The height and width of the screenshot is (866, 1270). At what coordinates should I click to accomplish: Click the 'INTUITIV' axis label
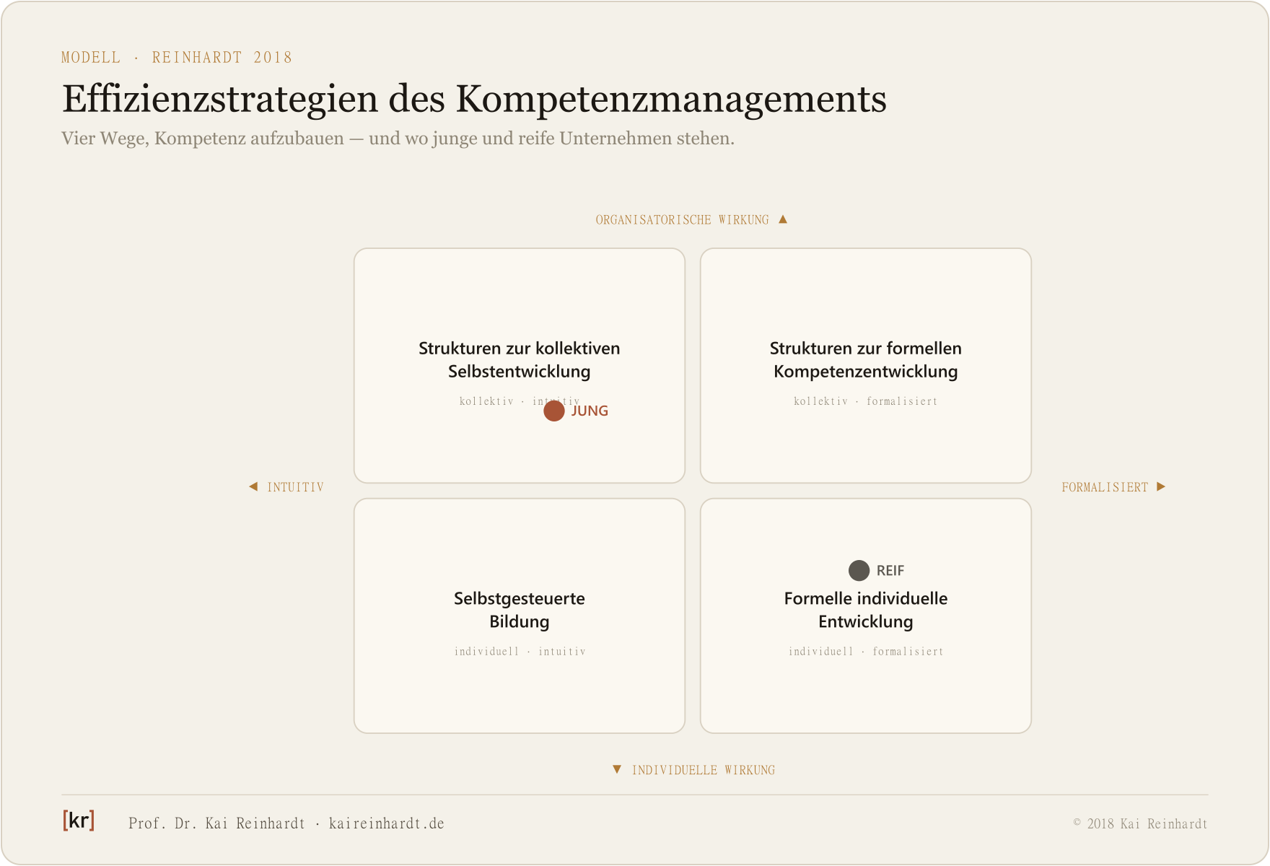click(296, 487)
